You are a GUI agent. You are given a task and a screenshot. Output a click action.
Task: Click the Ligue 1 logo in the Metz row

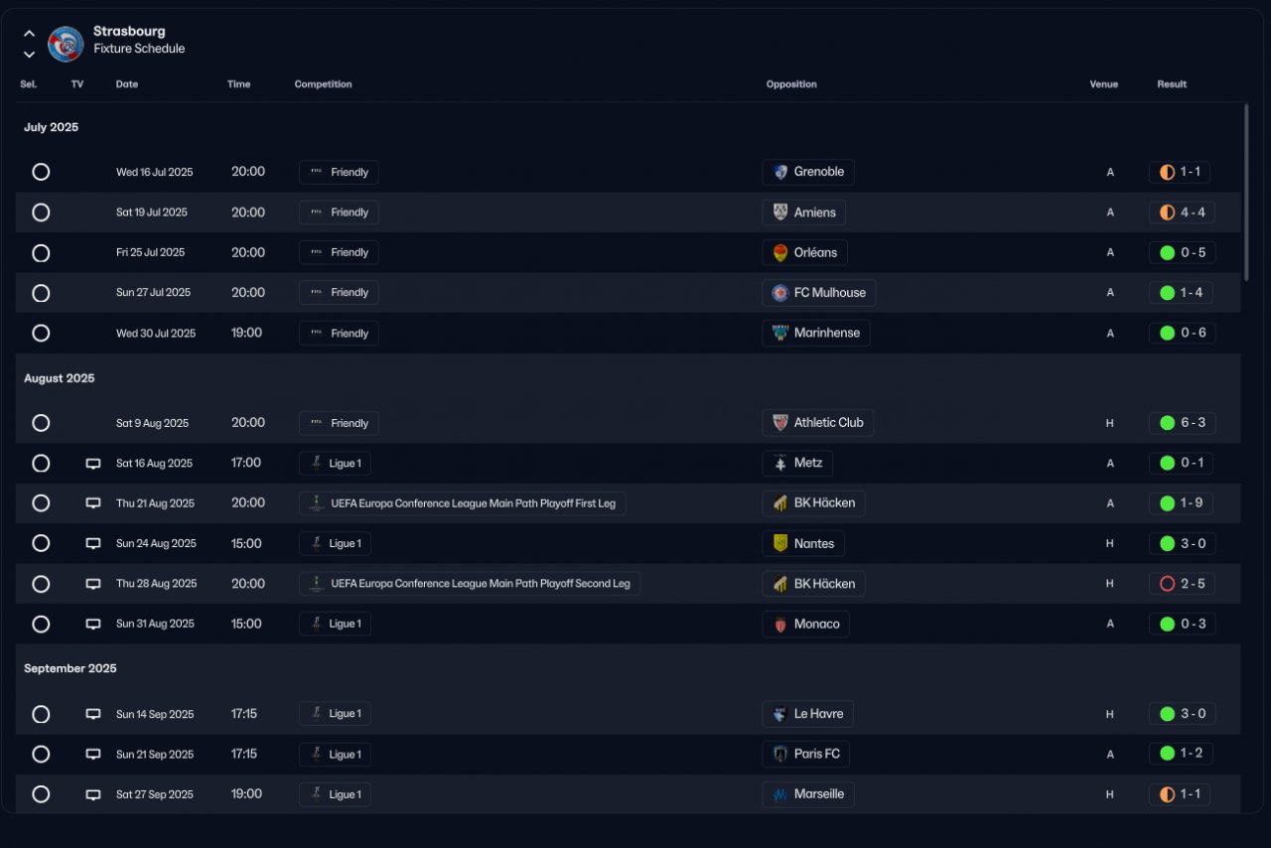(316, 463)
